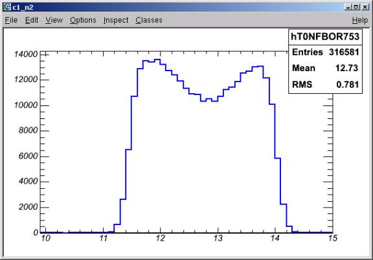373x260 pixels.
Task: Open the Help menu
Action: coord(360,20)
